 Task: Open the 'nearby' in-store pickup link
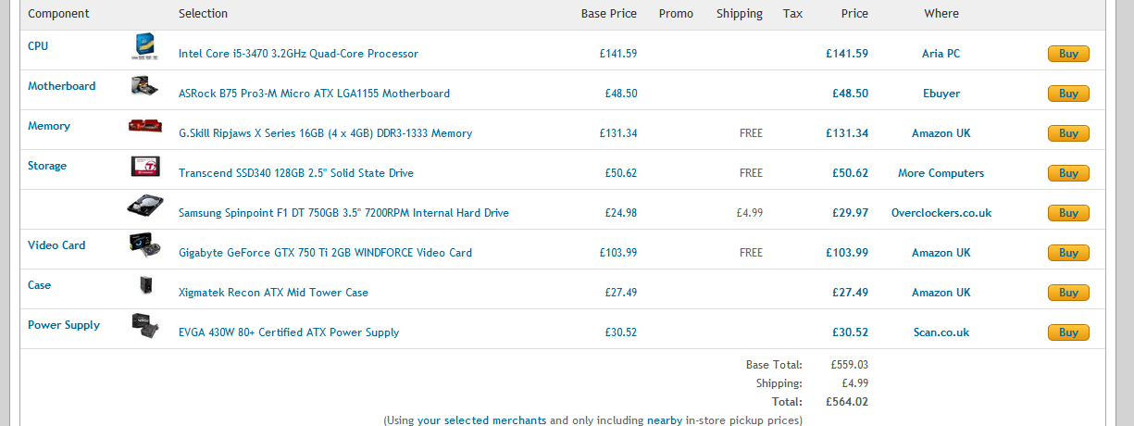point(665,420)
